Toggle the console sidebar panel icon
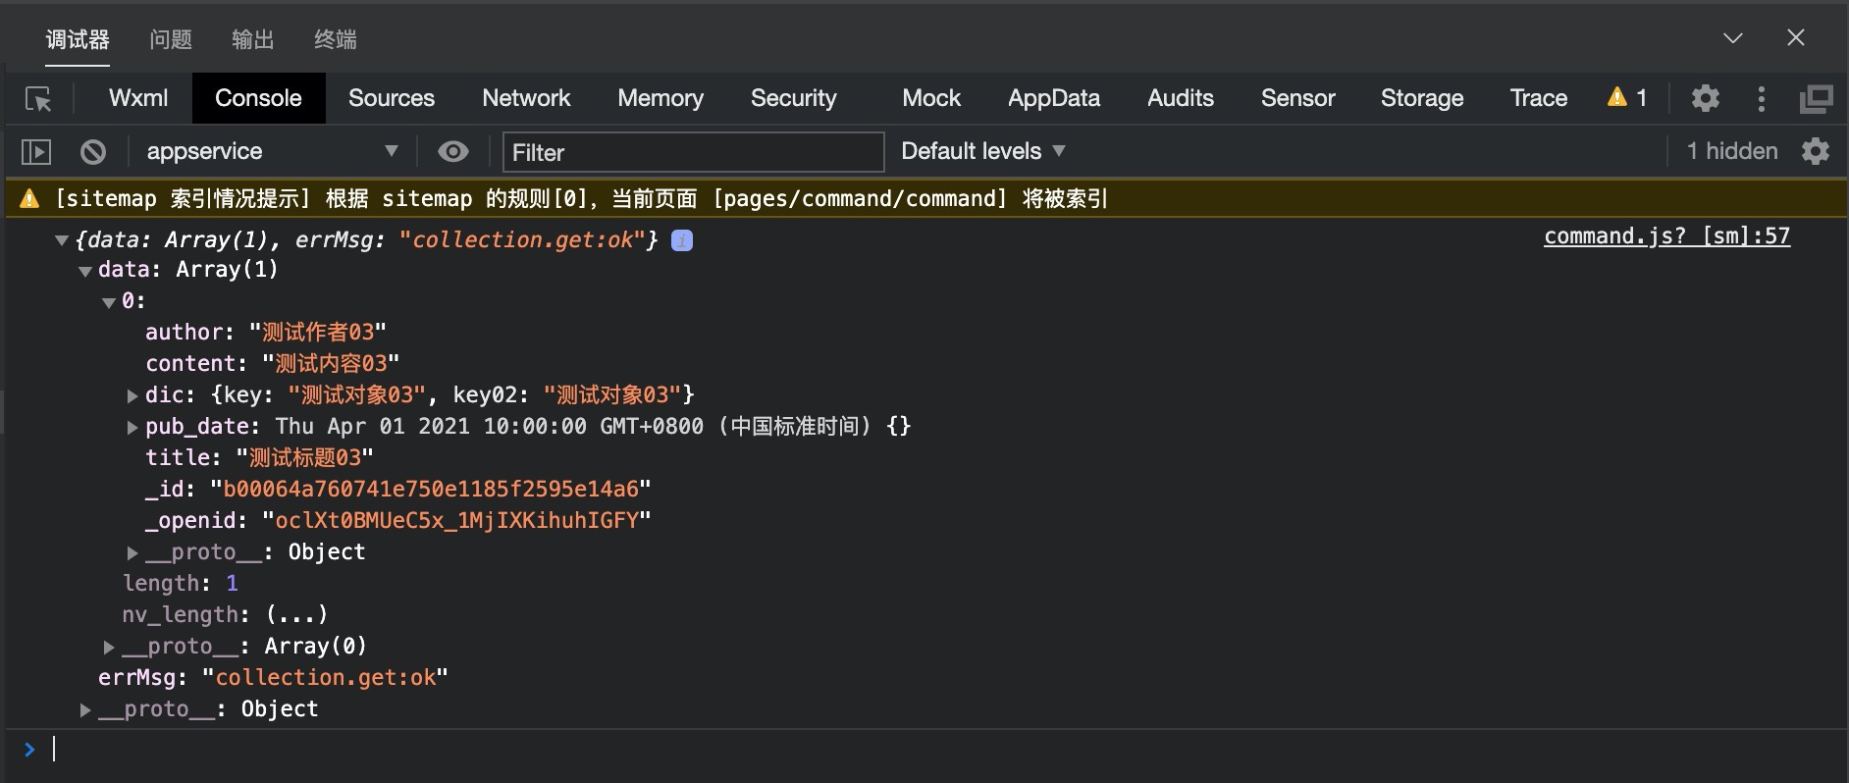 [x=36, y=152]
